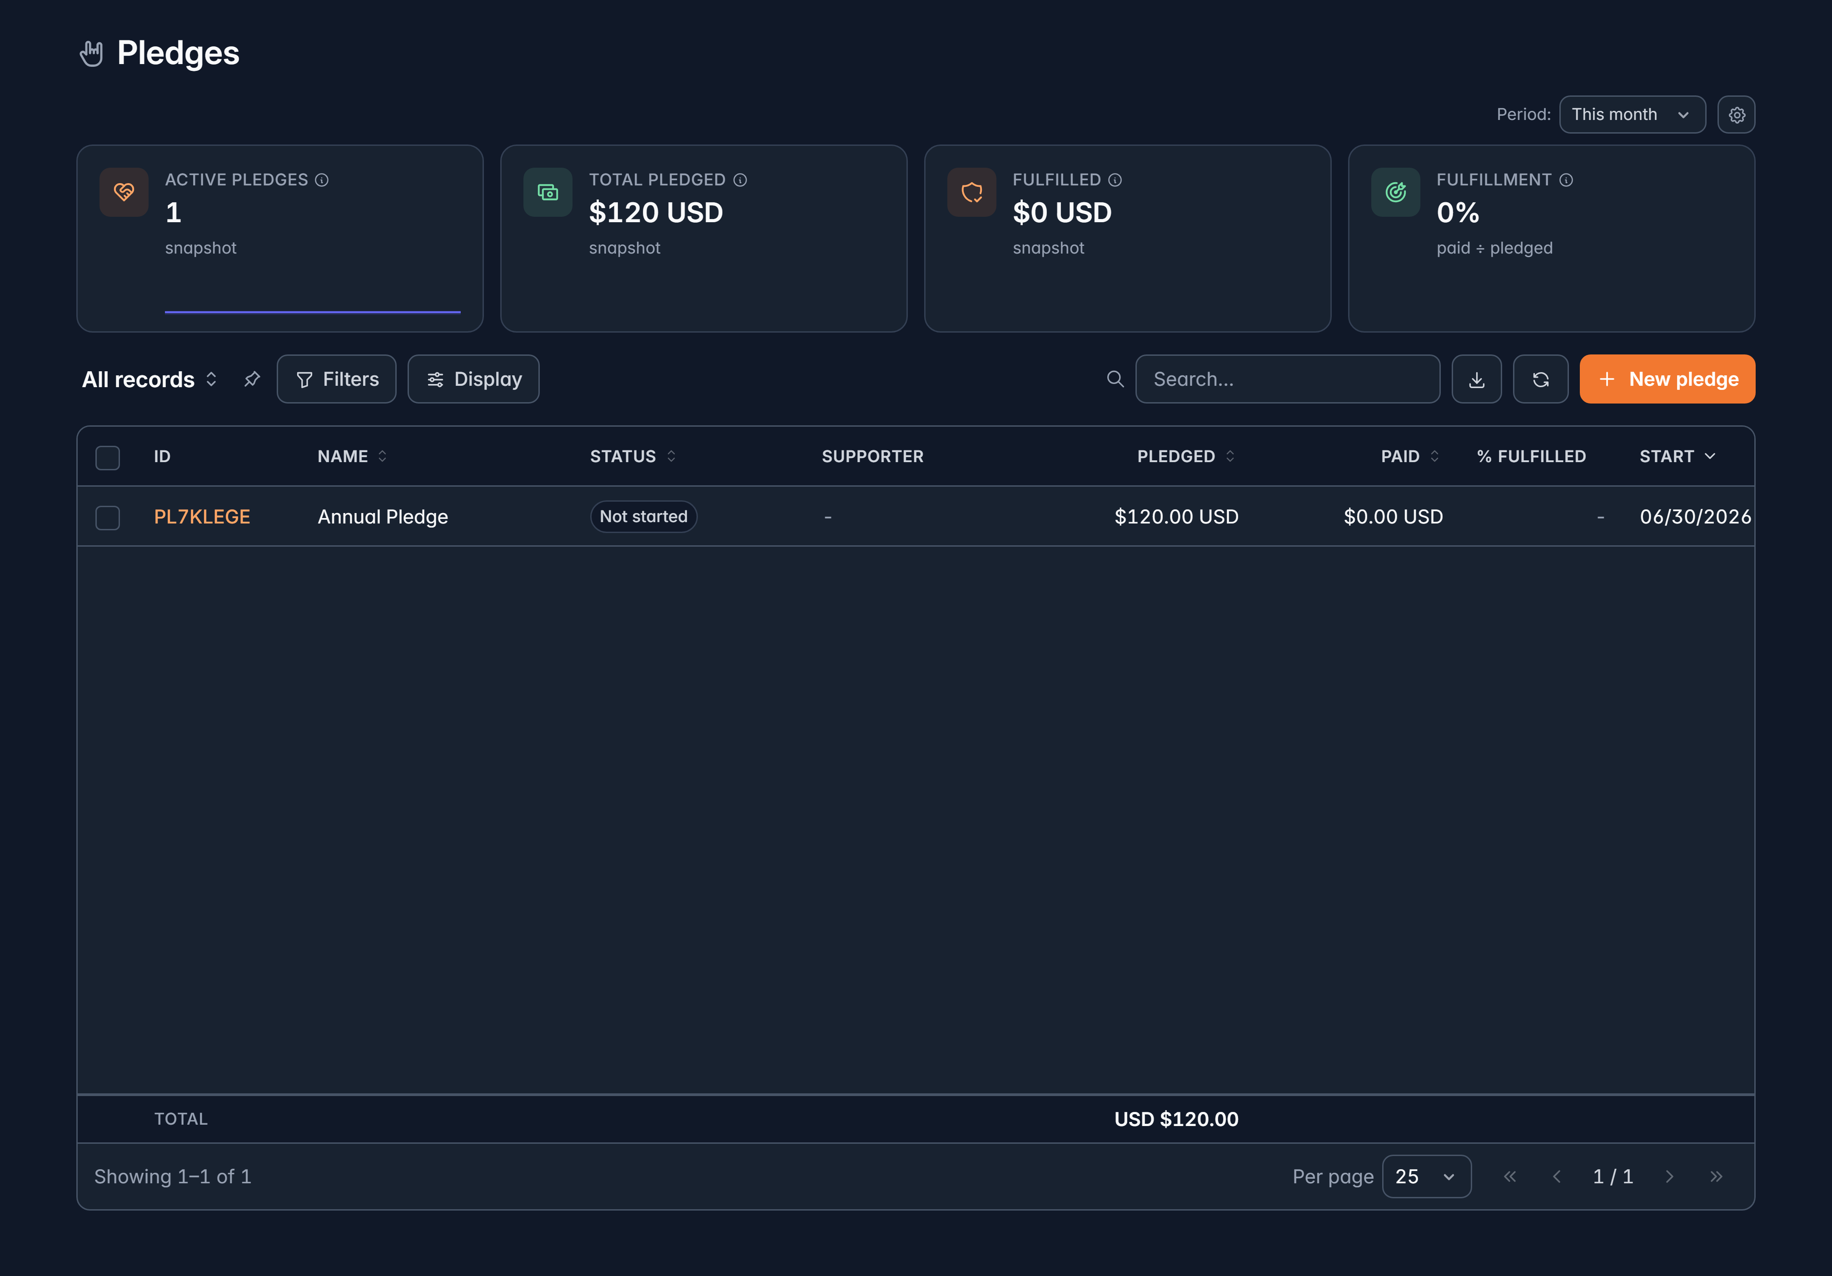This screenshot has width=1832, height=1276.
Task: Click the New pledge button
Action: pyautogui.click(x=1667, y=379)
